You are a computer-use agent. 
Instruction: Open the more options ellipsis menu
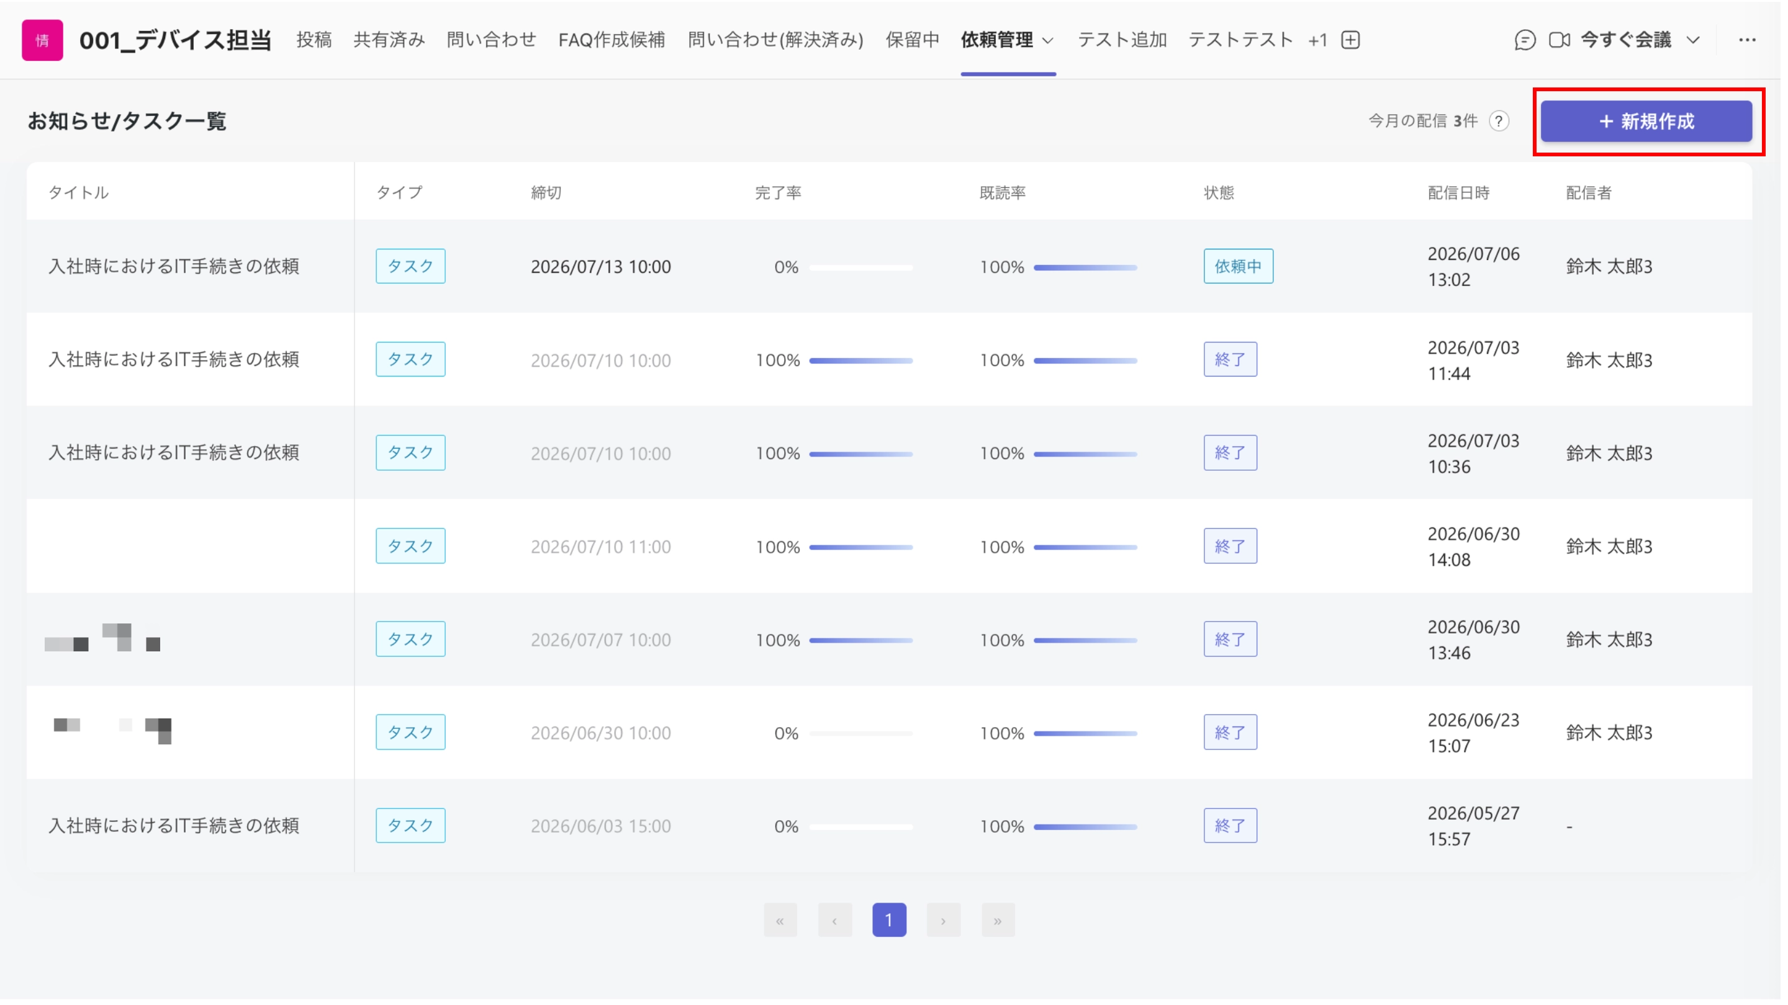1747,40
